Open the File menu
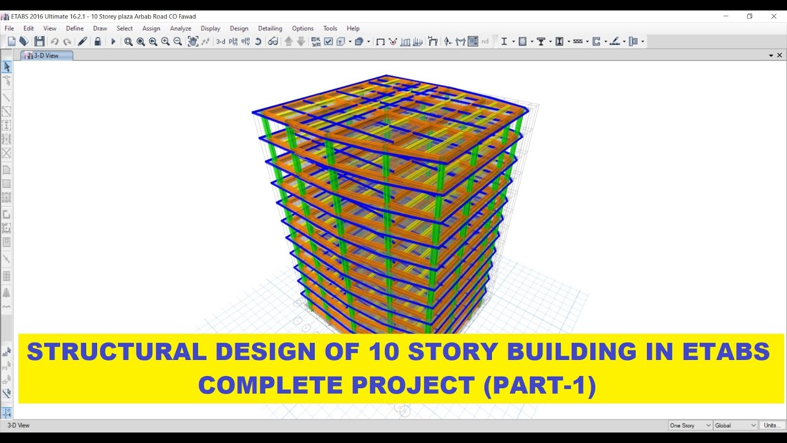 click(x=9, y=28)
